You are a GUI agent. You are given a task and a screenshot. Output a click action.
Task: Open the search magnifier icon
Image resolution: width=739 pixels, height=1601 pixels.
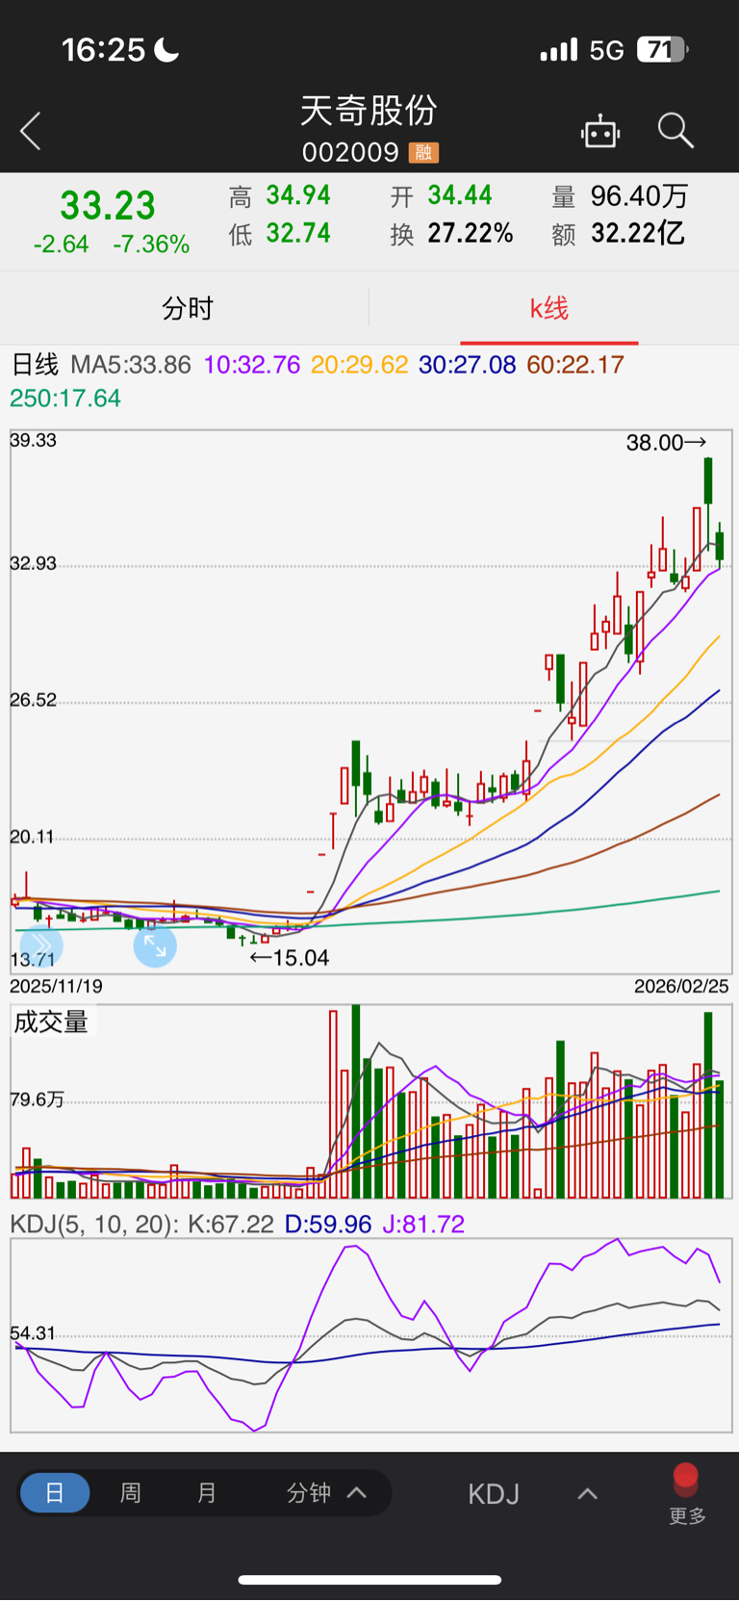click(x=675, y=130)
